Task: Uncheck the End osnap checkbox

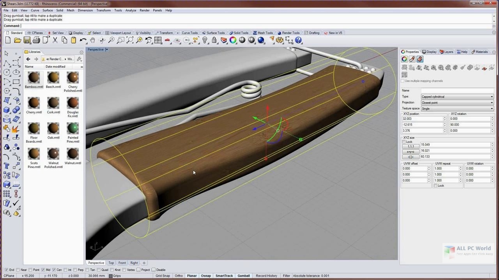Action: pos(6,270)
